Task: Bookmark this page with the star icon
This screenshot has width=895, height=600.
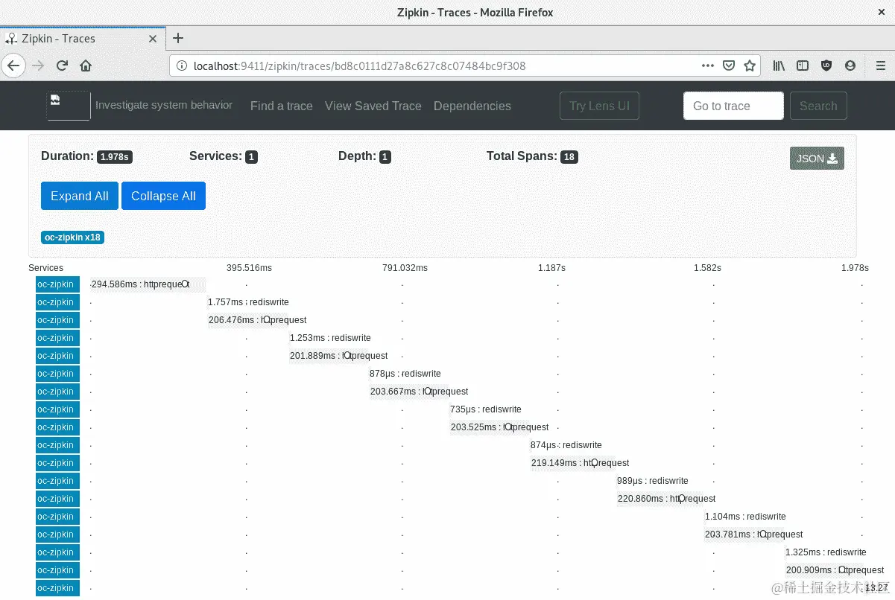Action: [x=750, y=66]
